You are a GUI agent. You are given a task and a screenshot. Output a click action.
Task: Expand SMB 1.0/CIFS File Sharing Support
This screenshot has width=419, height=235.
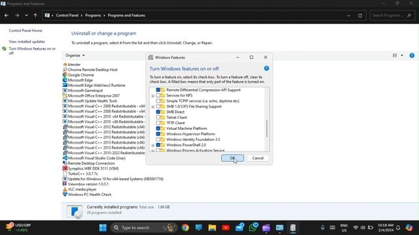[x=153, y=107]
